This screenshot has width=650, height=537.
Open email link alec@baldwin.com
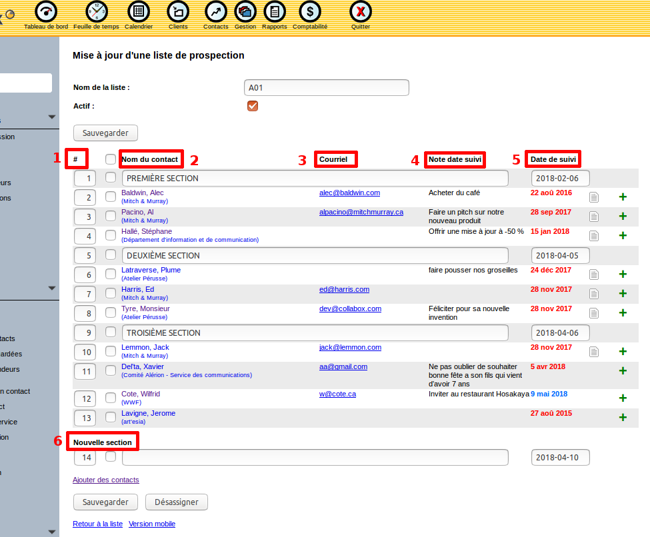[349, 193]
